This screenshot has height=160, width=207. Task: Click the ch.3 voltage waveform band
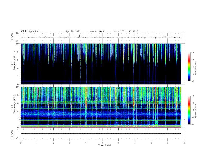[101, 134]
